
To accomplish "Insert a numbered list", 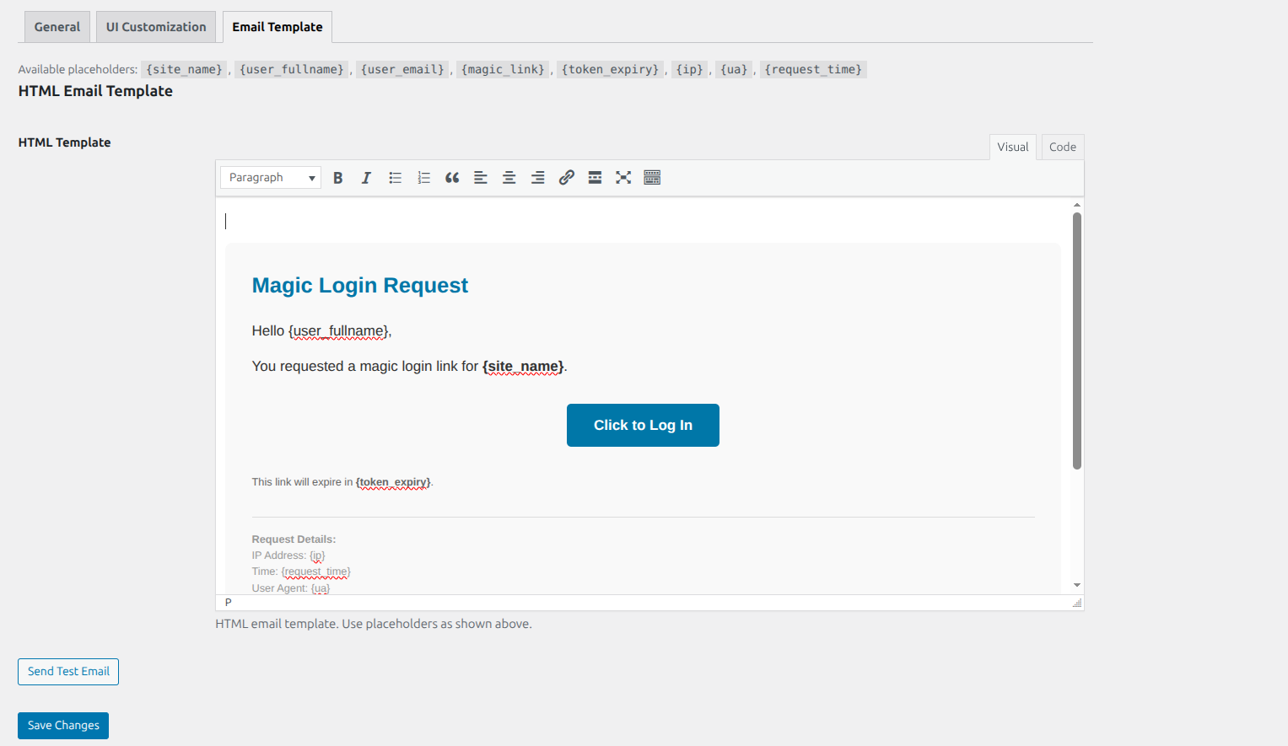I will [x=423, y=177].
